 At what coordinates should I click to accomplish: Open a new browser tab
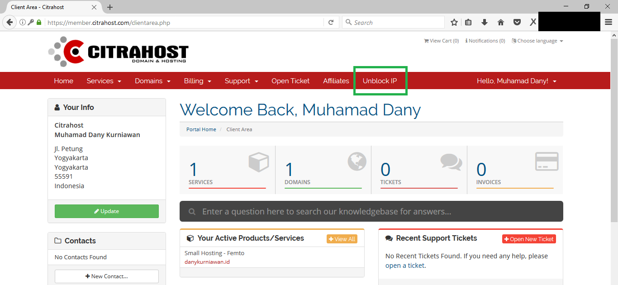point(110,7)
